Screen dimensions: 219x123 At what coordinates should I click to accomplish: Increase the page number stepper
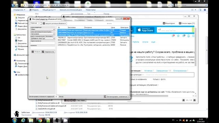click(41, 23)
